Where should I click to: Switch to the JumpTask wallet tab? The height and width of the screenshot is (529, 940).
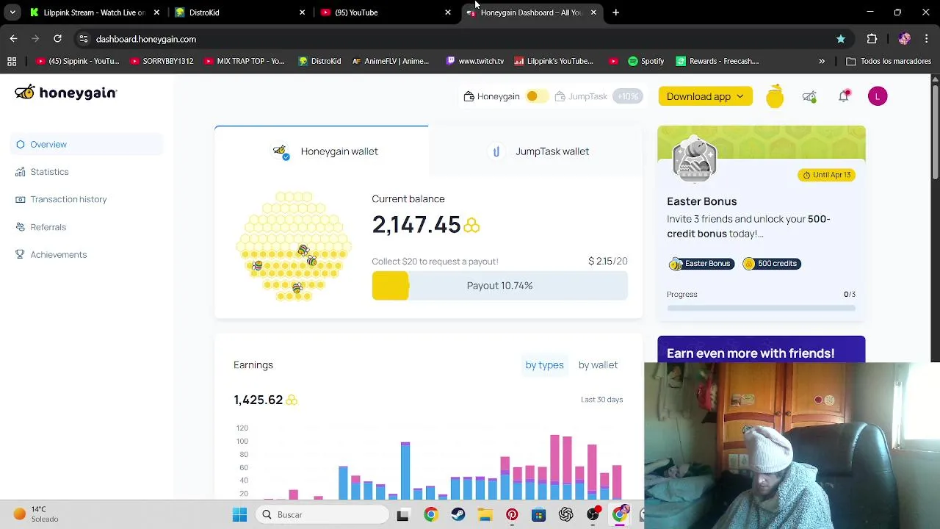(535, 151)
